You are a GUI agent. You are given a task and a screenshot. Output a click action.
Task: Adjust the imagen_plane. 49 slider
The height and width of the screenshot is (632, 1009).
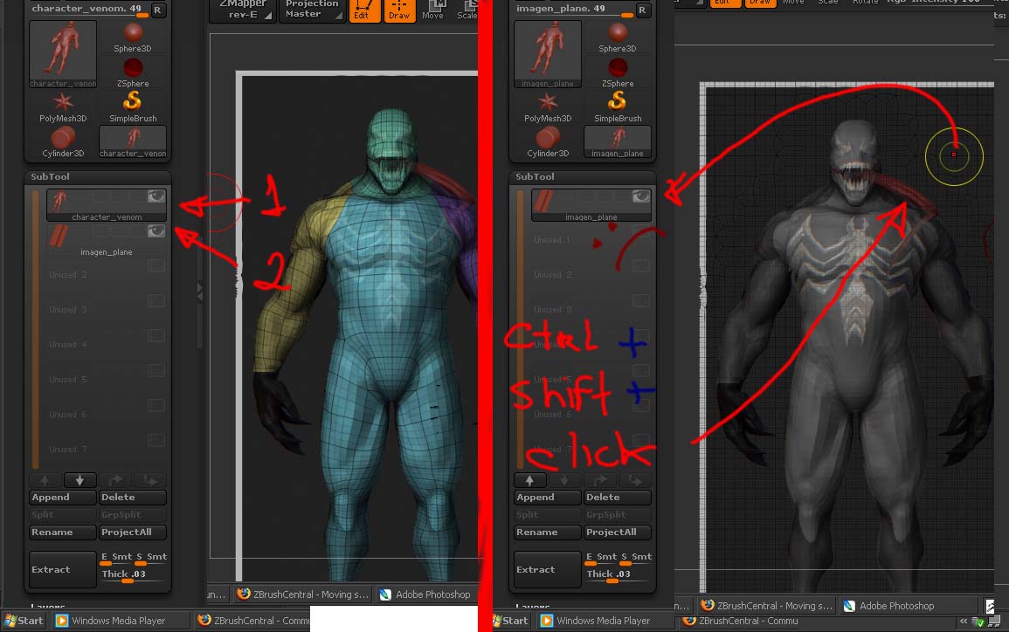point(573,10)
